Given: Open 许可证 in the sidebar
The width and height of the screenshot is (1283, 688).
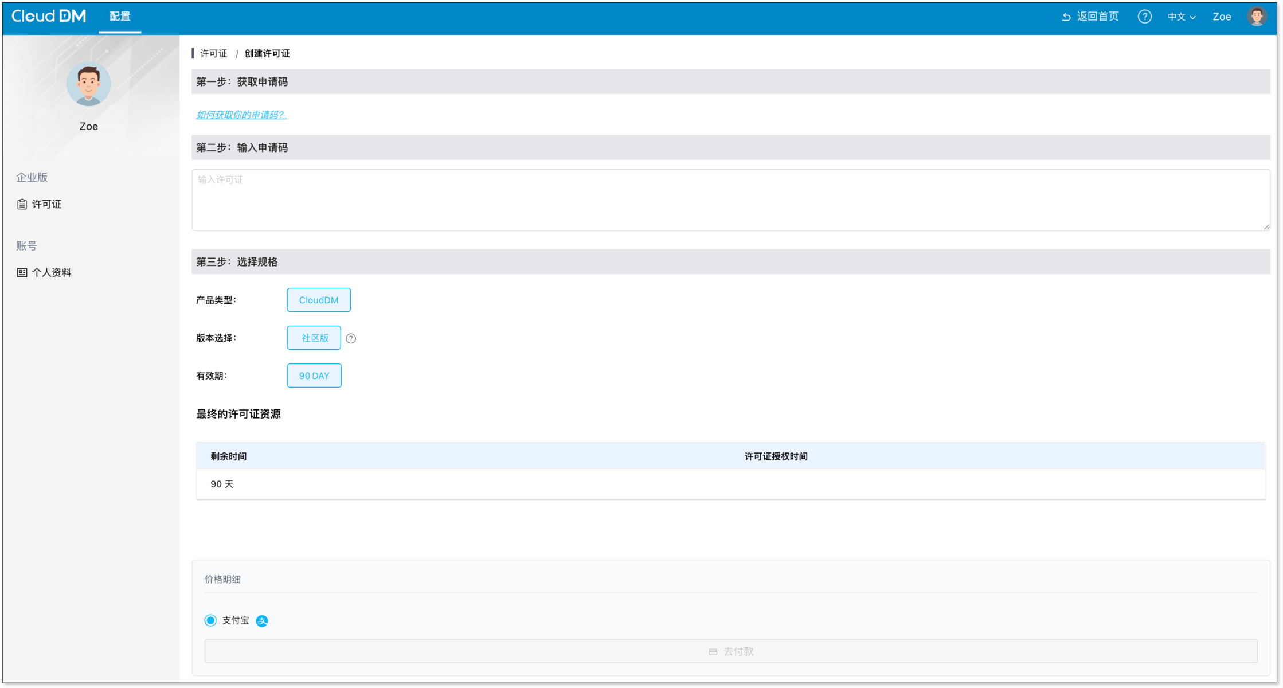Looking at the screenshot, I should point(46,204).
